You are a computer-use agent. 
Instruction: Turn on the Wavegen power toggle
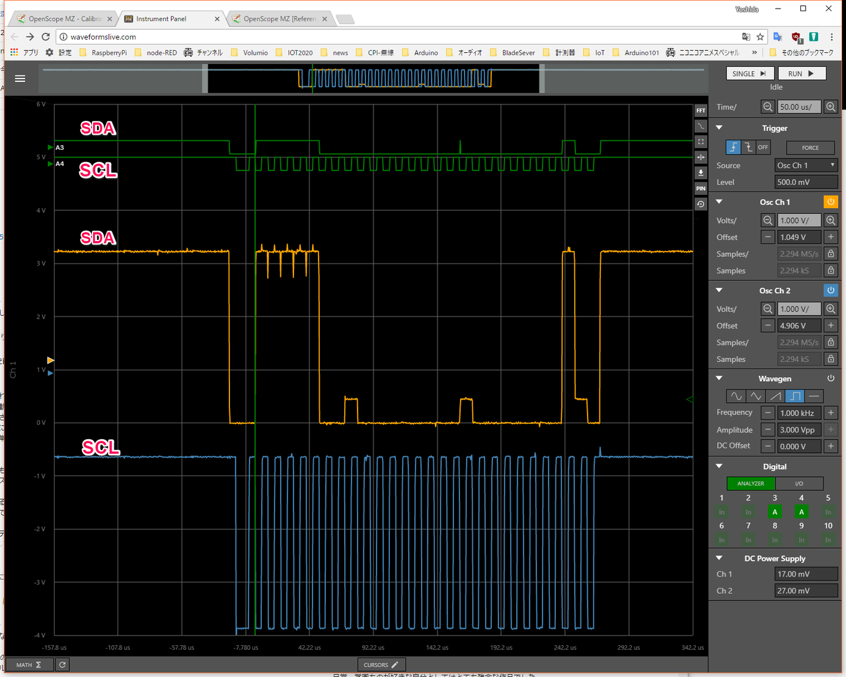pos(831,378)
